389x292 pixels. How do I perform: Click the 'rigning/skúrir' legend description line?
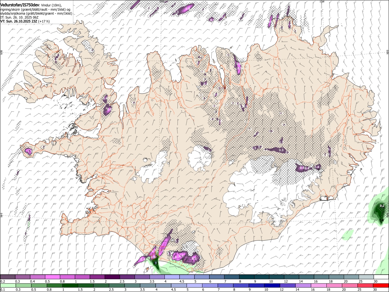pos(35,9)
